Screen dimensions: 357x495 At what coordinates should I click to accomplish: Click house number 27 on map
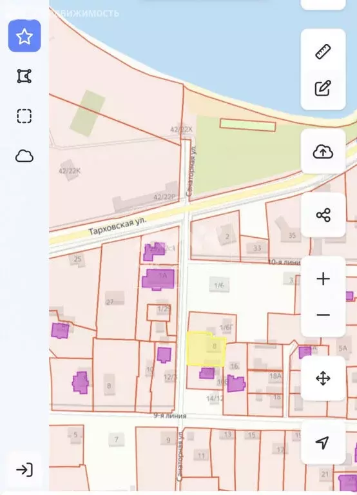tap(110, 302)
